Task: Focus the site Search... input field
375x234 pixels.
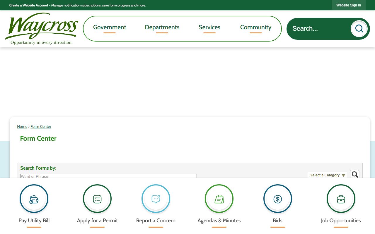Action: tap(319, 29)
